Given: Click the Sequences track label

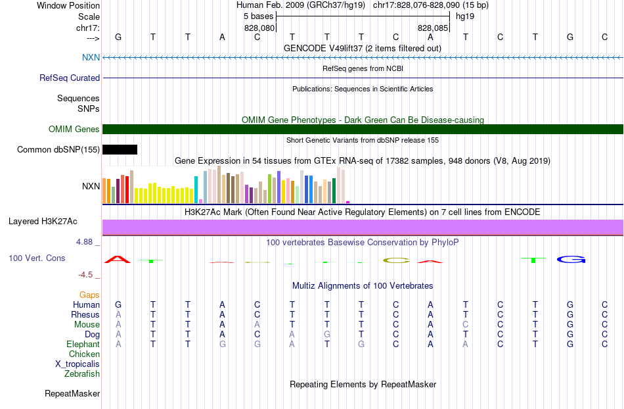Looking at the screenshot, I should point(78,99).
